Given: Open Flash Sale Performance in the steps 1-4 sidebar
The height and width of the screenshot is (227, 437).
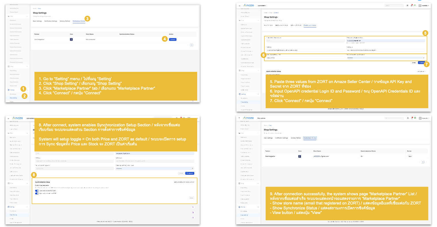Looking at the screenshot, I should tap(16, 59).
